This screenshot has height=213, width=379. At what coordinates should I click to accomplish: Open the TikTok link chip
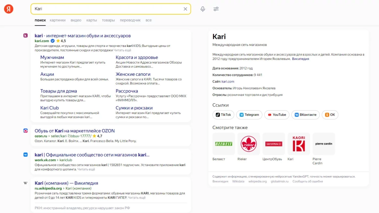tap(223, 115)
